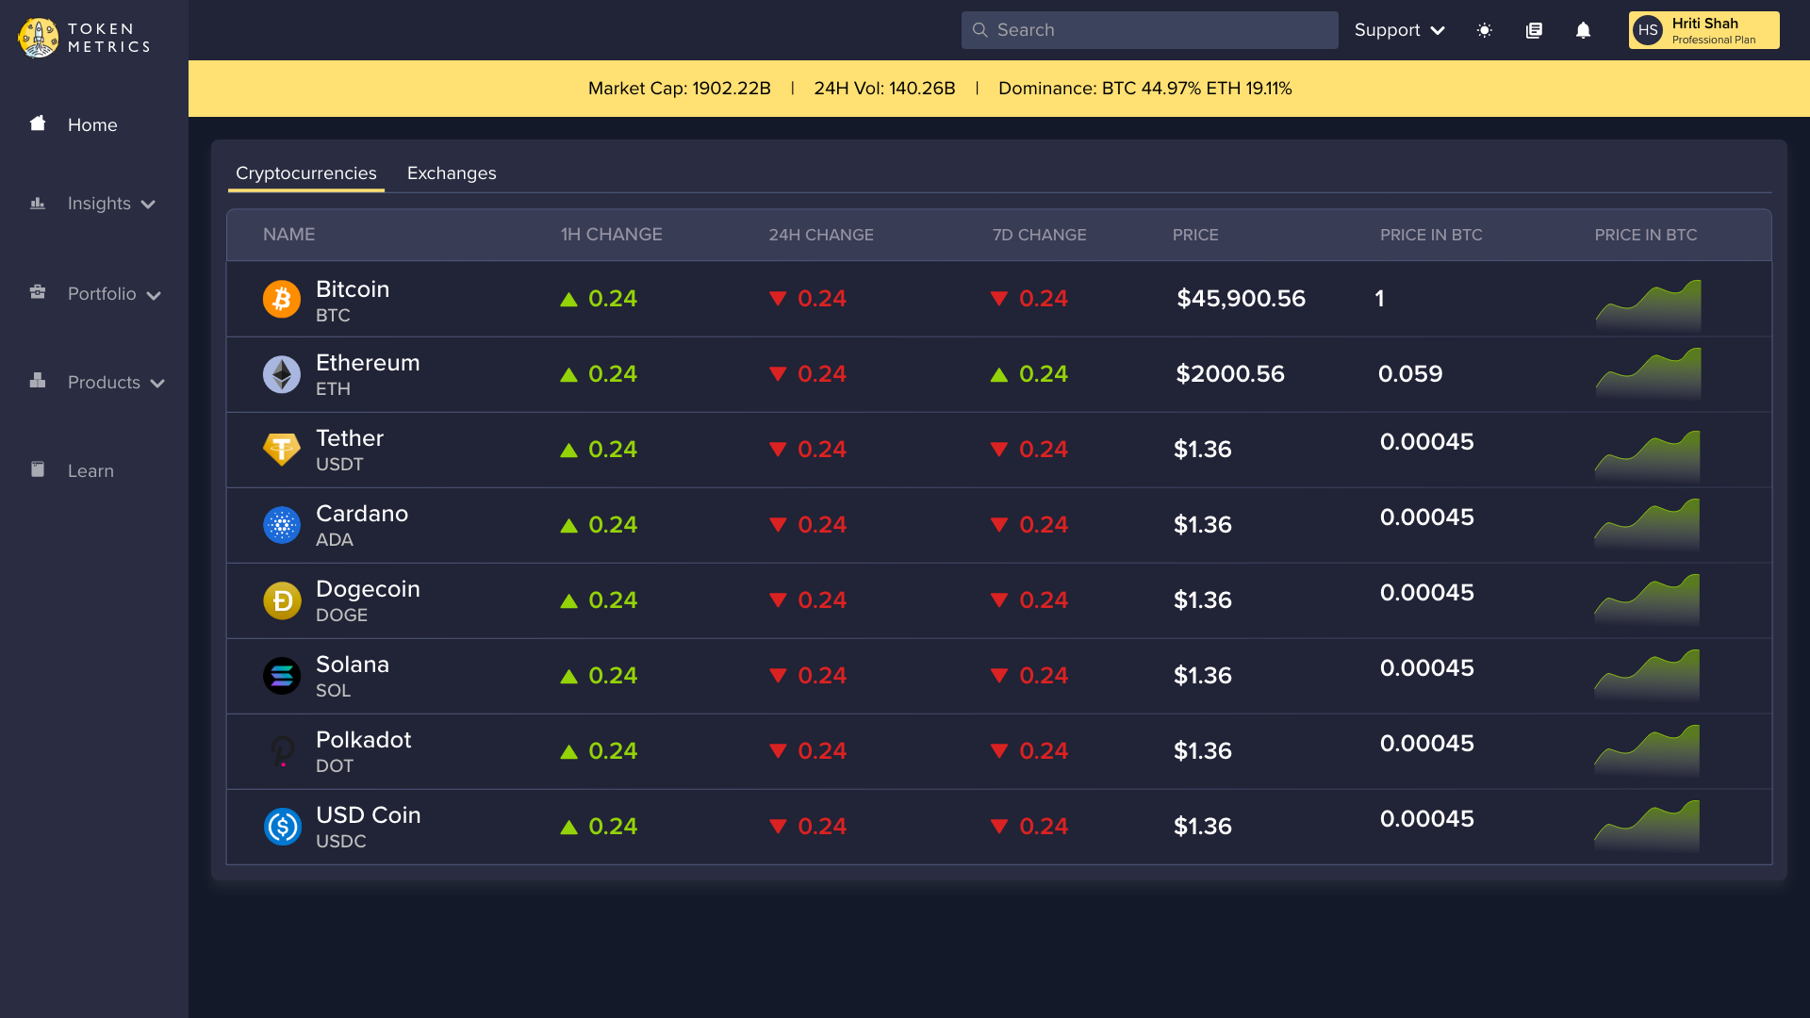Open the news library icon in header
The width and height of the screenshot is (1810, 1018).
1534,30
